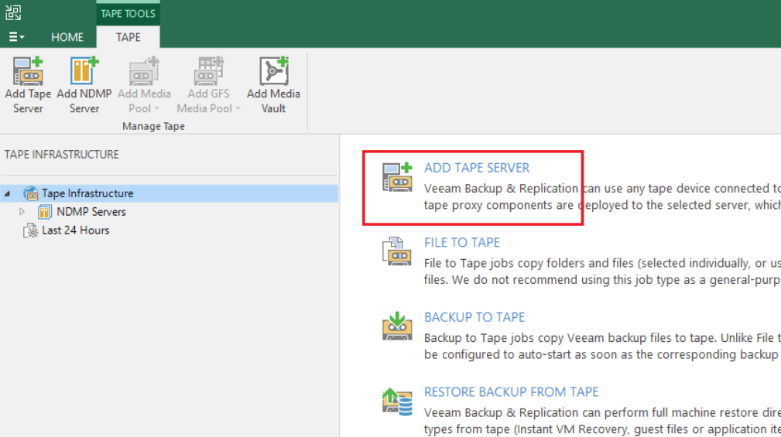The width and height of the screenshot is (781, 437).
Task: Open the RESTORE BACKUP FROM TAPE link
Action: pyautogui.click(x=511, y=391)
